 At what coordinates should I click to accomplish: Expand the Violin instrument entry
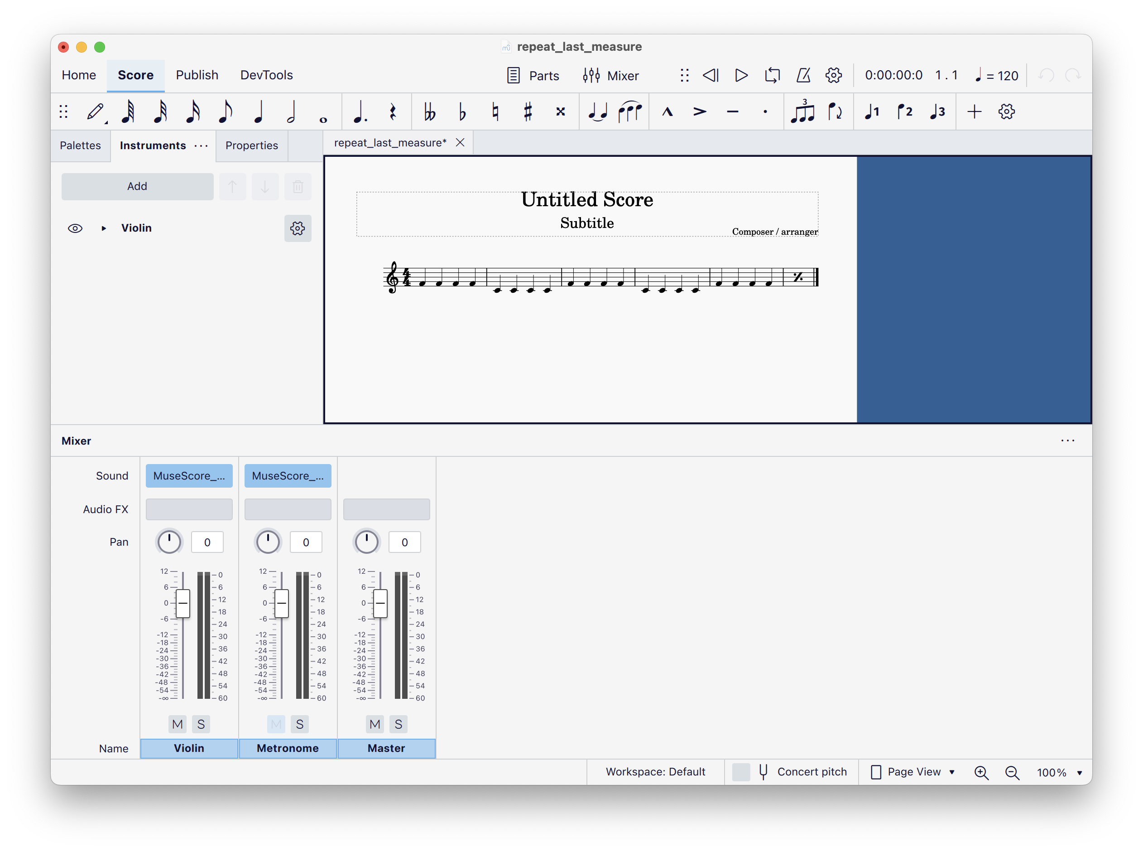[103, 228]
